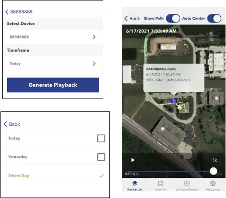The width and height of the screenshot is (226, 198).
Task: Open the Resources tab
Action: pos(213,186)
